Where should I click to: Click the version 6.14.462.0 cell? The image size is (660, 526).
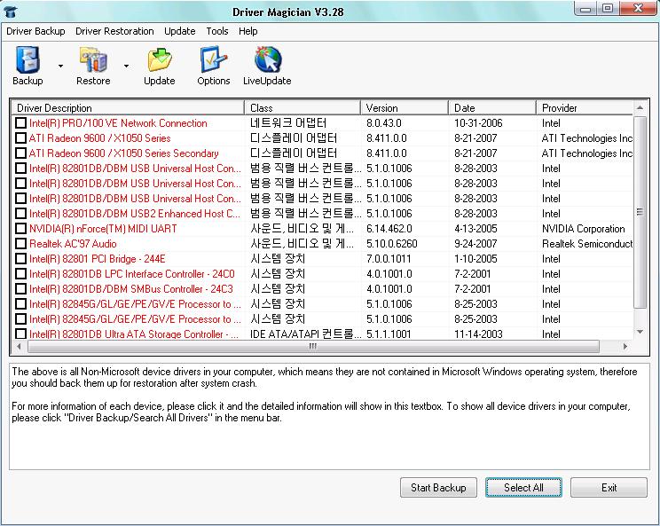pos(389,229)
